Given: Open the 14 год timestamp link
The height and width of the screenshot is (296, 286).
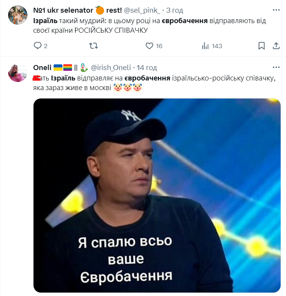Looking at the screenshot, I should tap(147, 68).
